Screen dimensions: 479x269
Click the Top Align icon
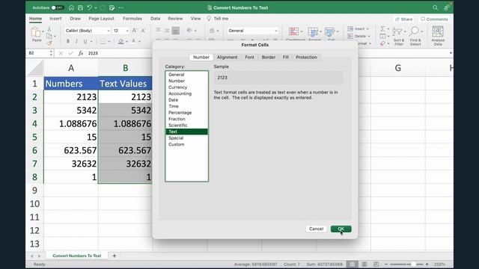point(158,30)
